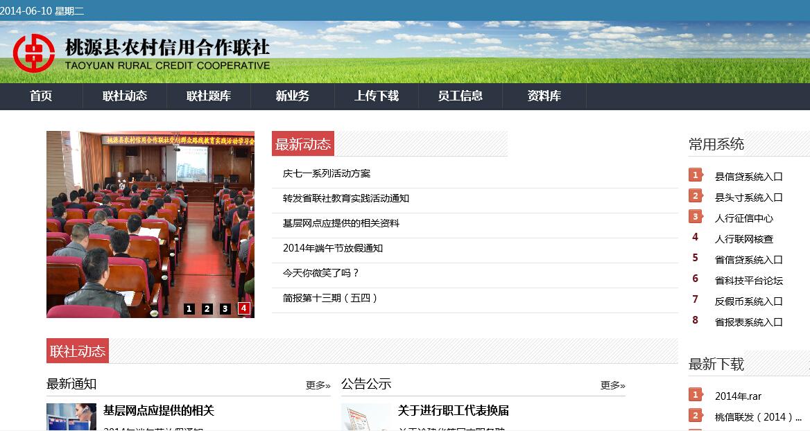Download the 2014年.rar file
This screenshot has height=431, width=810.
pos(738,396)
